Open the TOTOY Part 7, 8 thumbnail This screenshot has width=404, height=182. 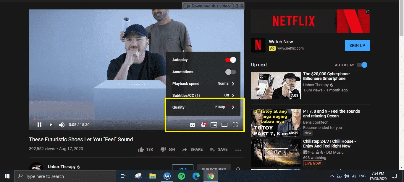click(276, 123)
